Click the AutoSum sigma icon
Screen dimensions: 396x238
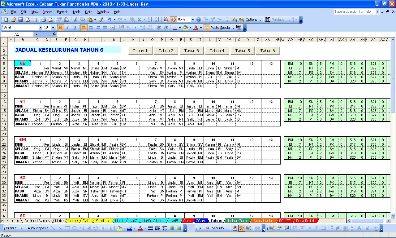[x=140, y=20]
